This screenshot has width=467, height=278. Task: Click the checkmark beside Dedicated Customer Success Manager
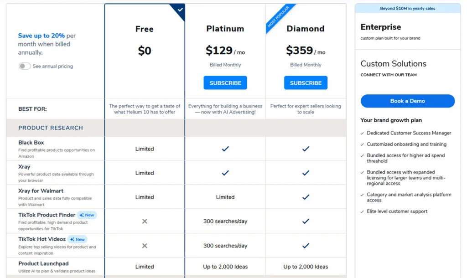362,133
